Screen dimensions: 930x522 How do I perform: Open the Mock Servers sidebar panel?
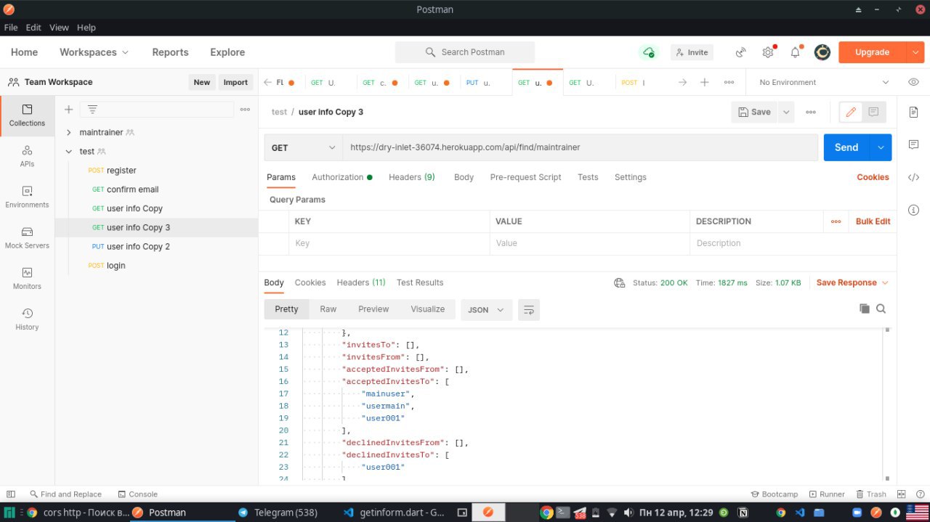coord(27,237)
